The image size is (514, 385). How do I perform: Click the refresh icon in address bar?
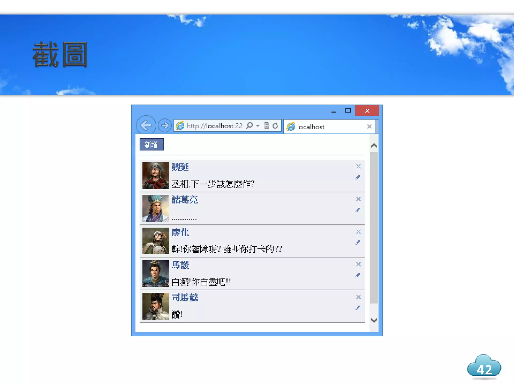click(275, 126)
